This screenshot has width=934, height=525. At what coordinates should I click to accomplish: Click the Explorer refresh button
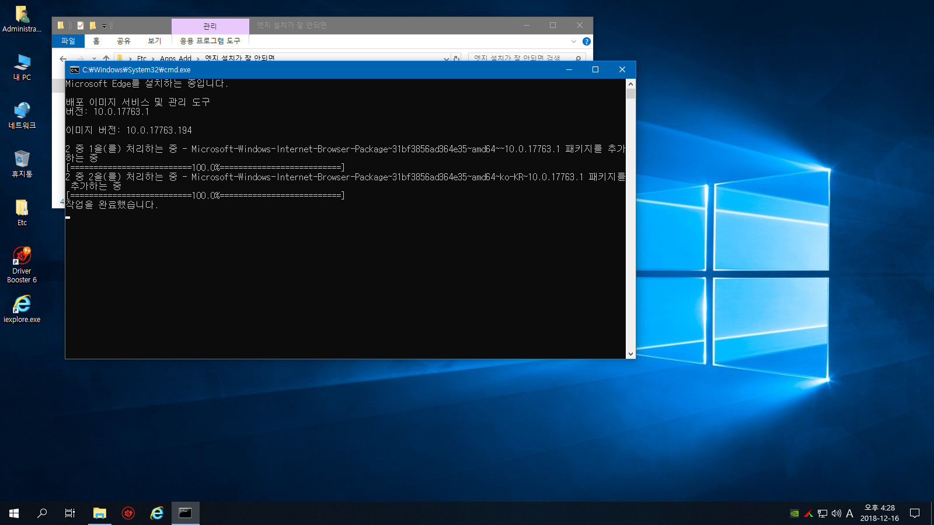[x=456, y=58]
